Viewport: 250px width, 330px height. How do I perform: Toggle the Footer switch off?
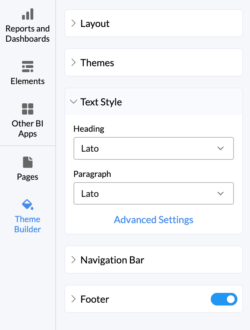(x=224, y=299)
